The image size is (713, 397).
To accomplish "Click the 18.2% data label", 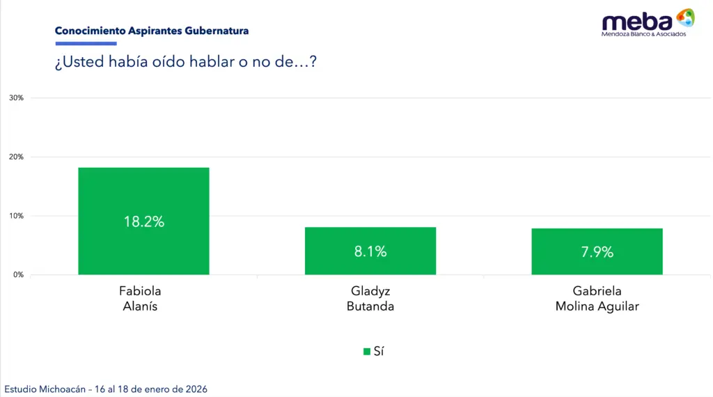I will coord(144,221).
